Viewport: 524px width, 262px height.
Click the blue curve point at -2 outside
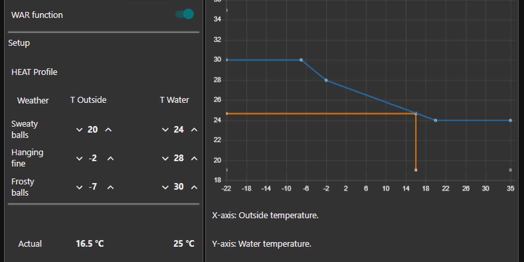tap(326, 80)
